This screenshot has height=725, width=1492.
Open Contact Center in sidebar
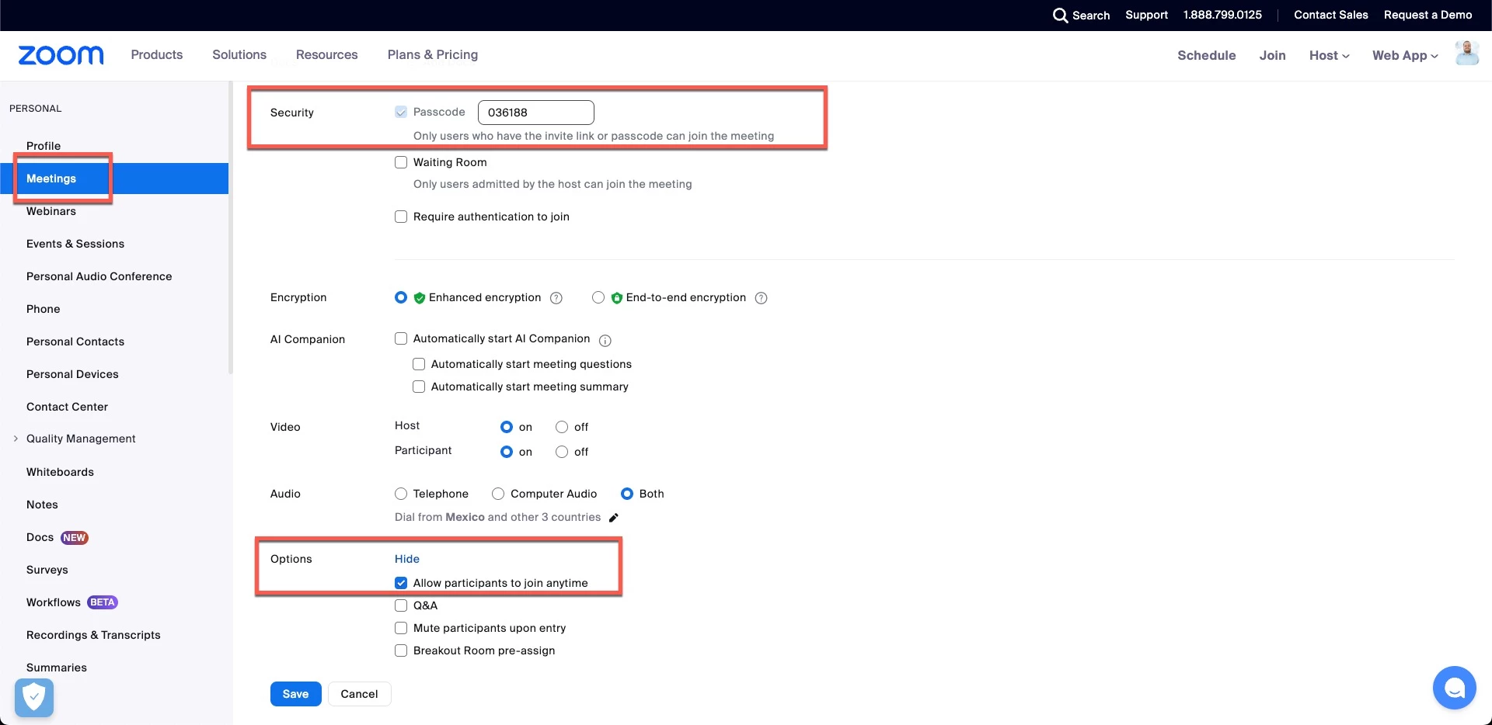pos(68,407)
